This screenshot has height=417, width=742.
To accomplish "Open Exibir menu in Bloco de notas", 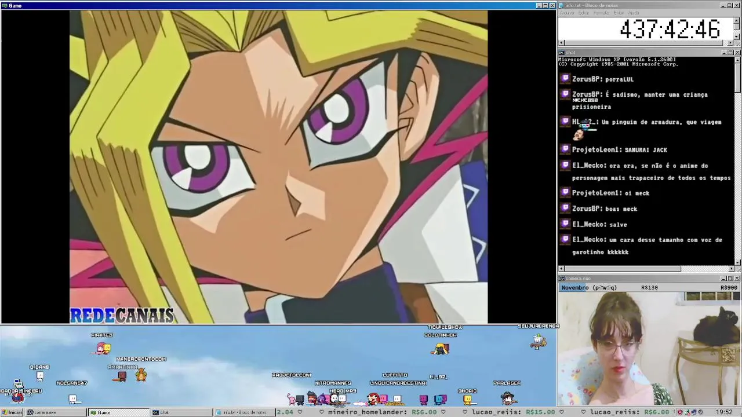I will pos(619,13).
